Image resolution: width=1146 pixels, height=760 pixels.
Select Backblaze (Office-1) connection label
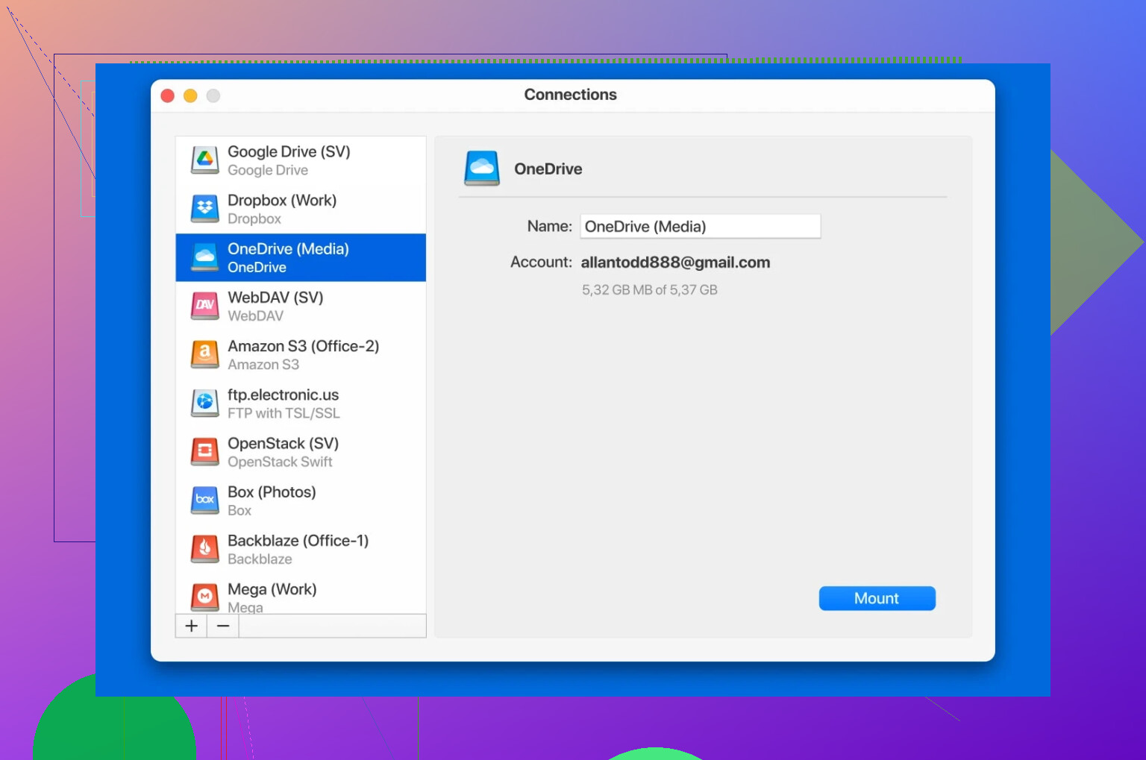click(x=298, y=540)
